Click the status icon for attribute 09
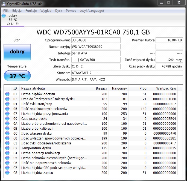187x181 pixels. (x=7, y=118)
